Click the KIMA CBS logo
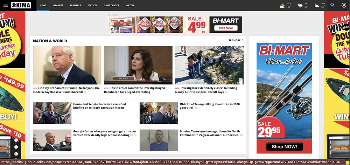Image resolution: width=350 pixels, height=165 pixels. (21, 5)
